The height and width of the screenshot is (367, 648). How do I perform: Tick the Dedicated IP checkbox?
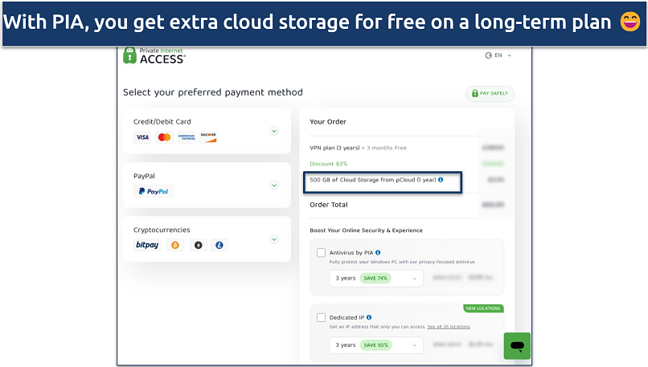322,317
